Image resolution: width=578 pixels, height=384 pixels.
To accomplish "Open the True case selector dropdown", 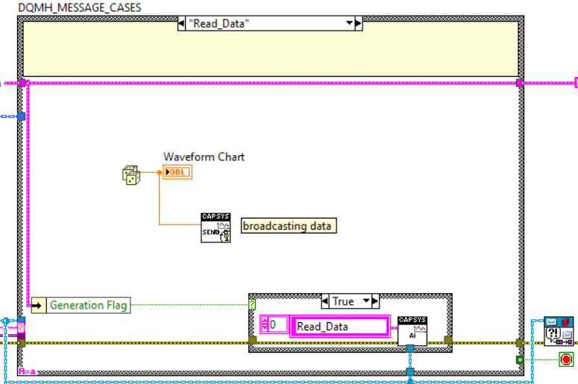I will click(x=366, y=300).
